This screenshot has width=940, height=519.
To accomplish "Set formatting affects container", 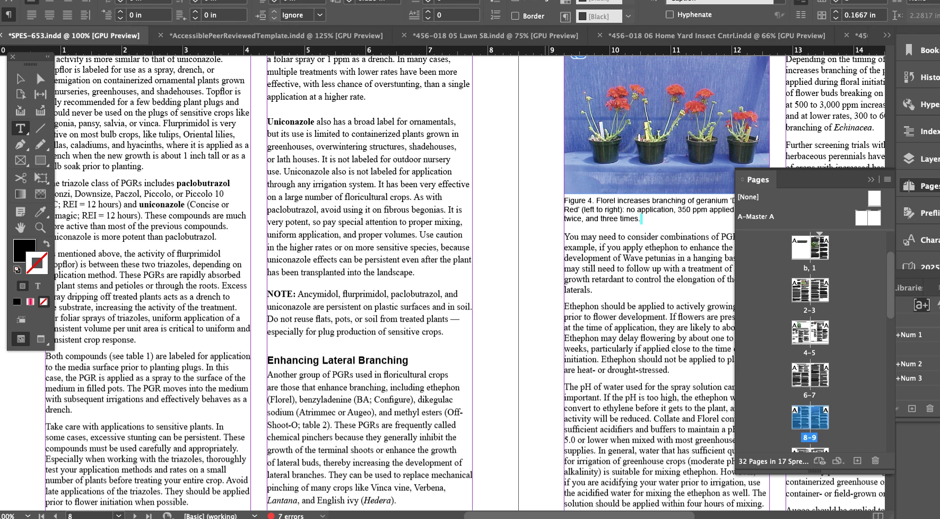I will tap(22, 286).
